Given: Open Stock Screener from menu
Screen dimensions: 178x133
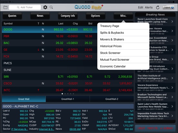Looking at the screenshot, I should (x=123, y=53).
